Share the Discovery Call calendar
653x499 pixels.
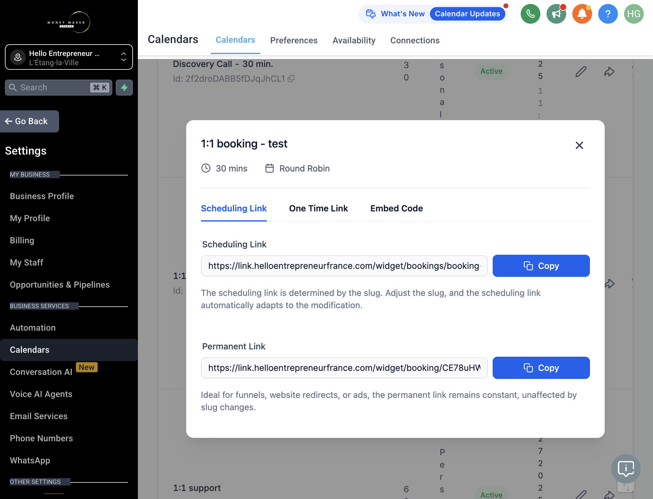point(609,71)
